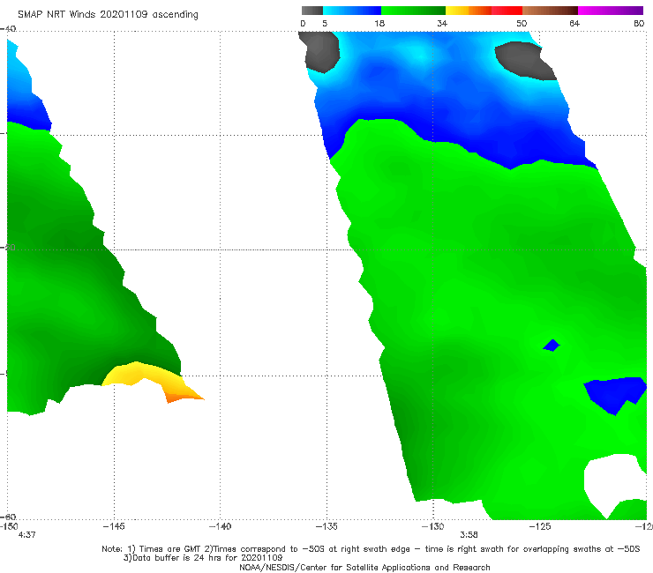Click the brown 50-64 segment of the color bar
This screenshot has height=573, width=653.
(550, 11)
